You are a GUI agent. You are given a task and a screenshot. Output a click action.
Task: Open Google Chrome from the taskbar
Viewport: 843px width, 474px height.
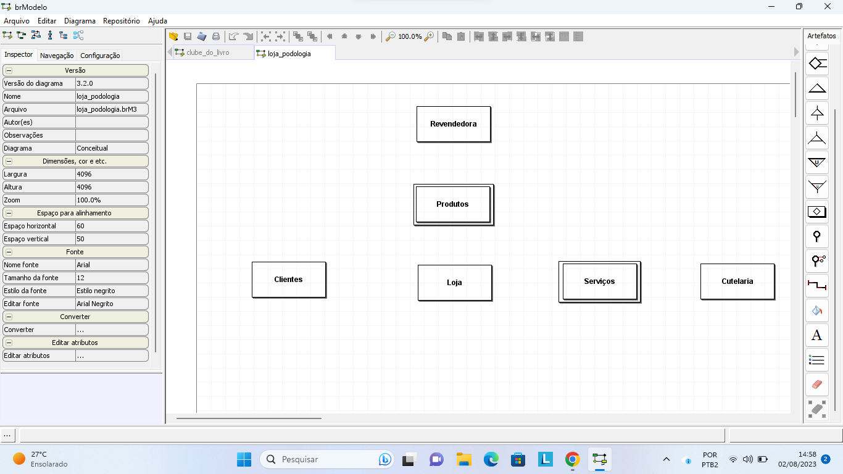pos(572,459)
